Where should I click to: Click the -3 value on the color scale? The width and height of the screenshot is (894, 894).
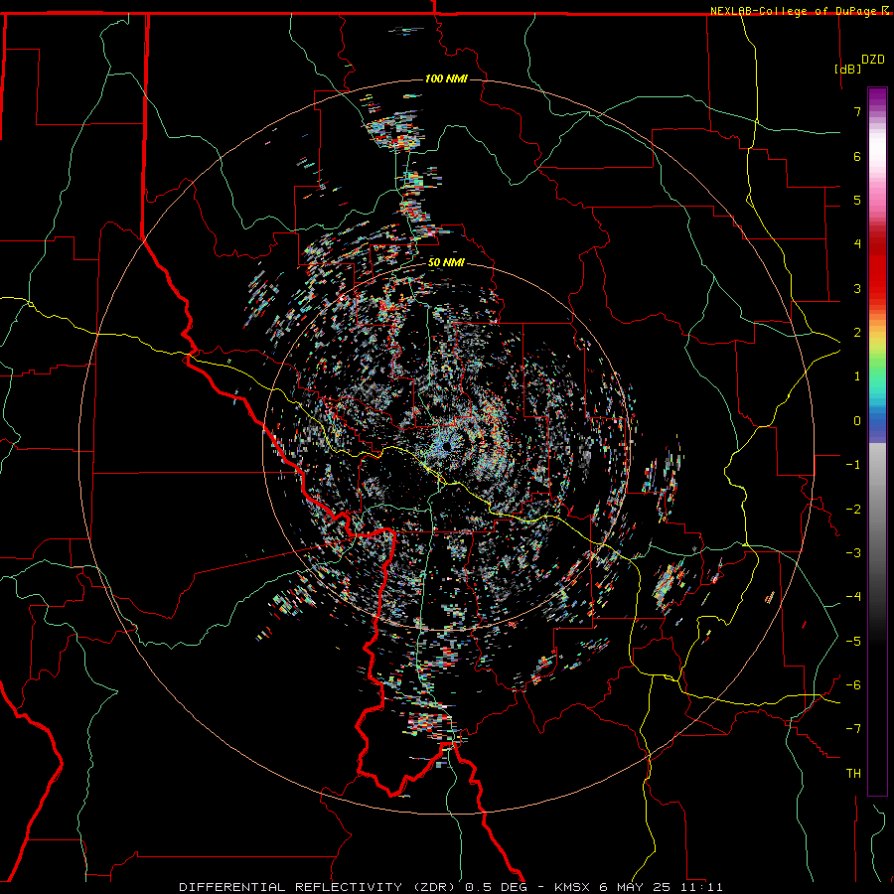tap(853, 552)
